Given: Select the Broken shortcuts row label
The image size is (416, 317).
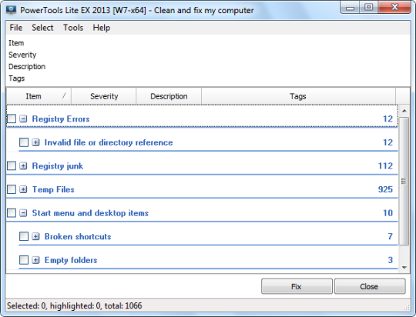Looking at the screenshot, I should (78, 237).
